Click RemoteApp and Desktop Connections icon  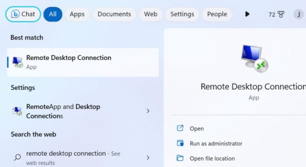pos(17,111)
